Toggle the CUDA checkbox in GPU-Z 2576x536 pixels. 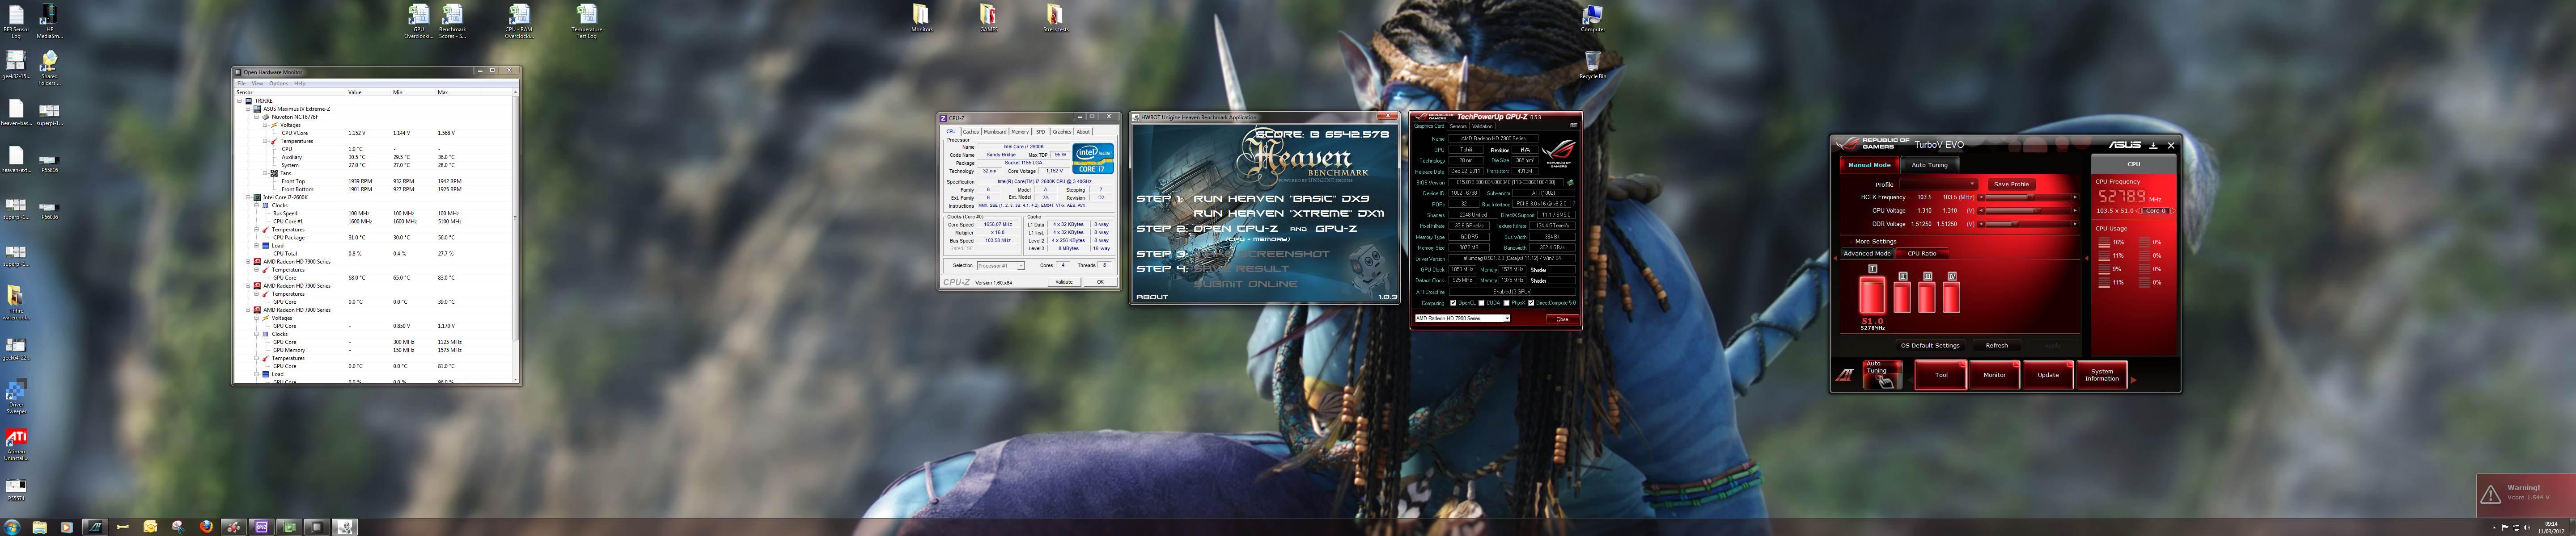tap(1482, 302)
